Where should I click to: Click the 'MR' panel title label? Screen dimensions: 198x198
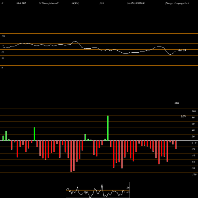177,103
